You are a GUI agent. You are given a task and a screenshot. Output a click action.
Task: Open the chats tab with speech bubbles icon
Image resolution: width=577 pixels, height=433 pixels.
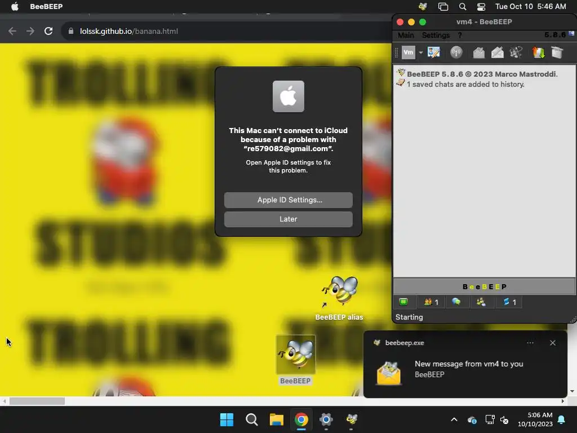456,302
